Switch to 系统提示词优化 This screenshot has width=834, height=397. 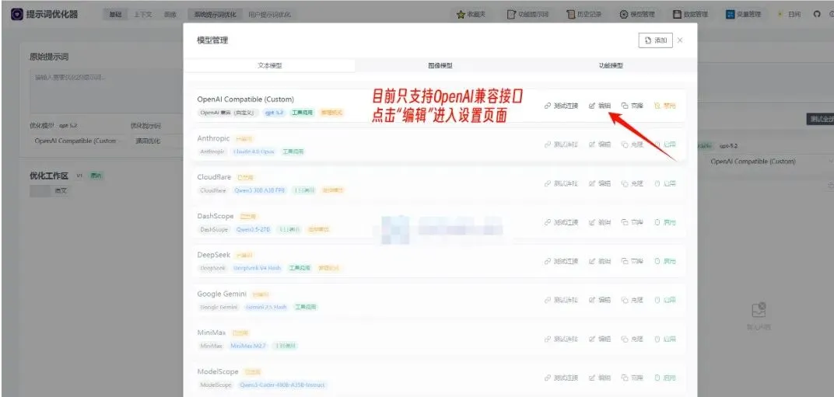pyautogui.click(x=215, y=15)
